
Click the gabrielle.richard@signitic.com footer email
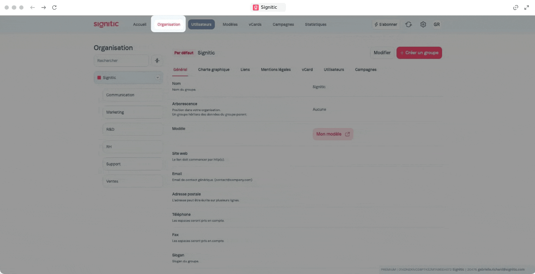501,270
